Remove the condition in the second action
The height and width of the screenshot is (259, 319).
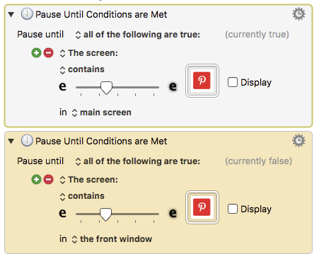coord(49,180)
